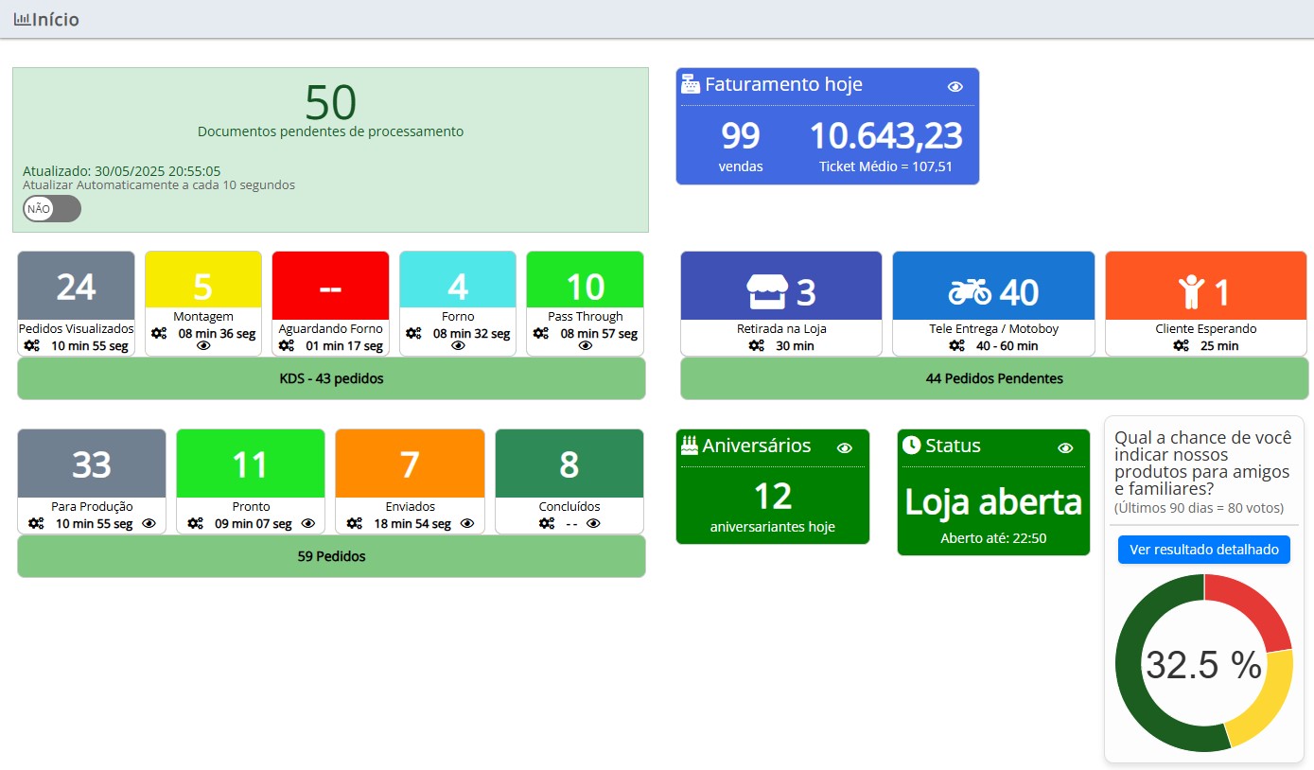Toggle the eye icon under Montagem
Screen dimensions: 1314x770
(x=203, y=346)
